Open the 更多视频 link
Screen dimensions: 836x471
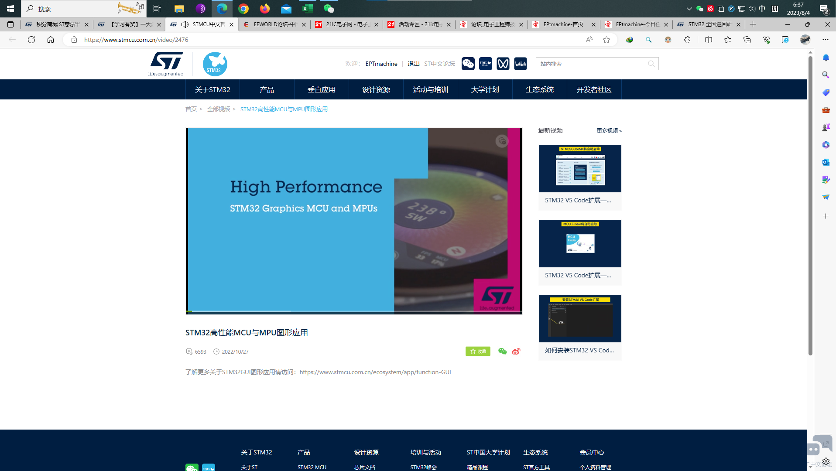(609, 130)
